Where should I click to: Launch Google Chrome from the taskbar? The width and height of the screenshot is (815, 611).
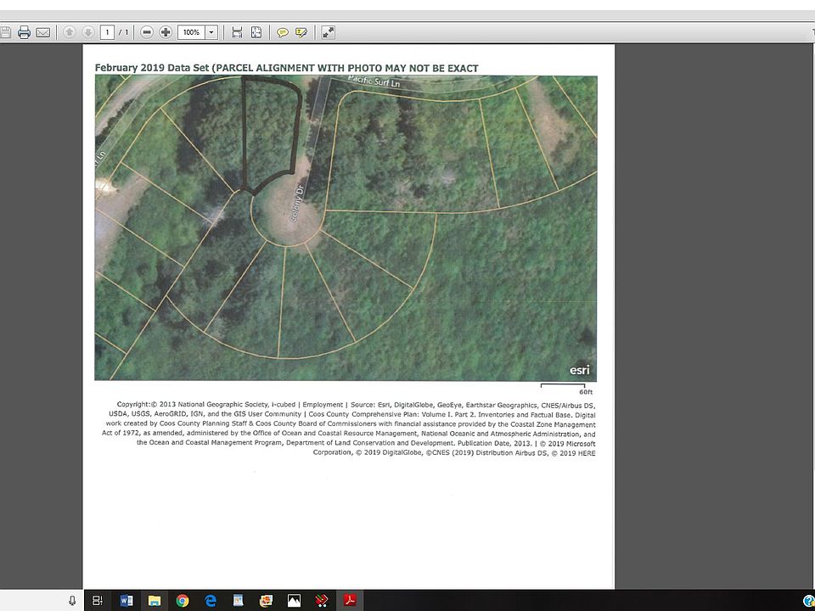[x=183, y=601]
